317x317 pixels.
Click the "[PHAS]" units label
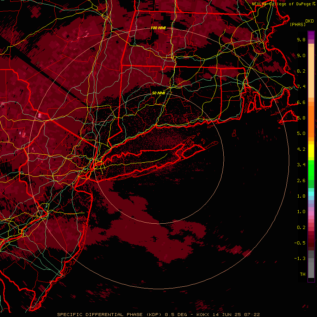point(298,25)
